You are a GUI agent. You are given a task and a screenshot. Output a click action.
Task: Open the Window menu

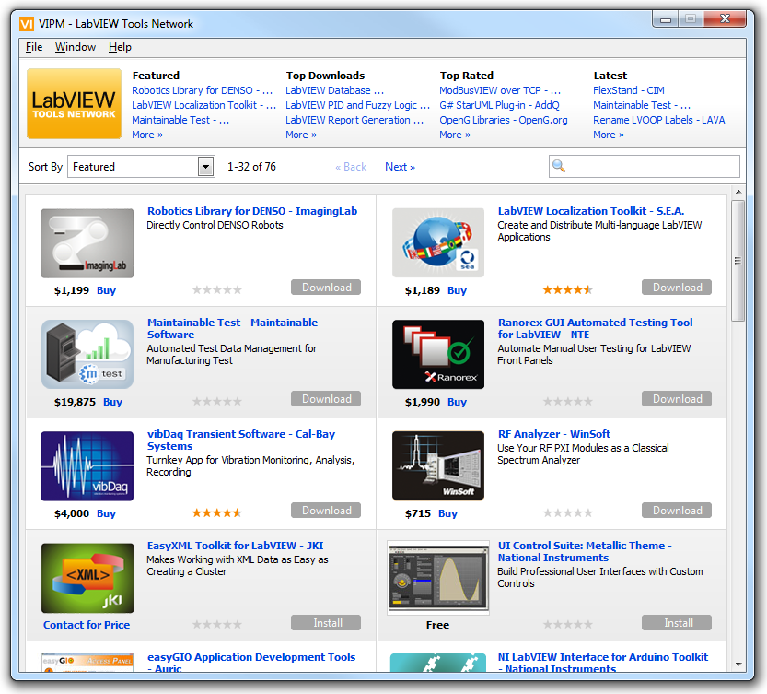pos(76,47)
